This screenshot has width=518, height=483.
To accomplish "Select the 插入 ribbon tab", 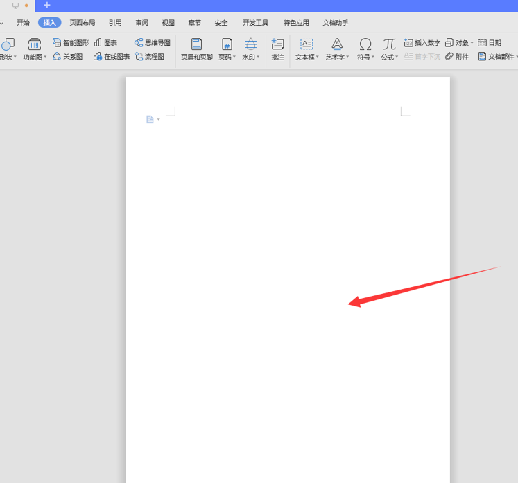I will pyautogui.click(x=49, y=22).
